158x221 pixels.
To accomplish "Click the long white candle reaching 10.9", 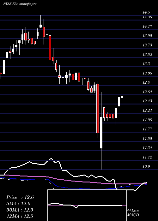I will [x=101, y=133].
